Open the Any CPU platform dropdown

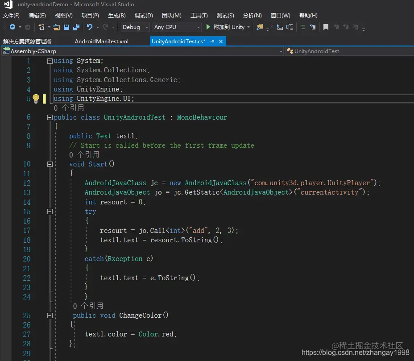[177, 27]
